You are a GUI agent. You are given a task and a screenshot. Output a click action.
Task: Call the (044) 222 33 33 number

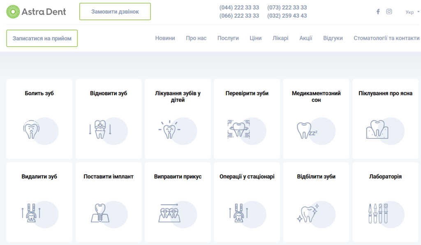pos(239,7)
